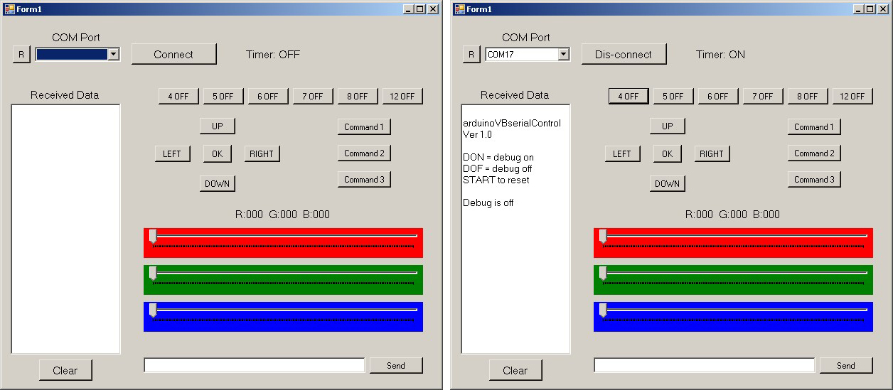Click the UP button in left window
This screenshot has height=390, width=893.
(218, 126)
